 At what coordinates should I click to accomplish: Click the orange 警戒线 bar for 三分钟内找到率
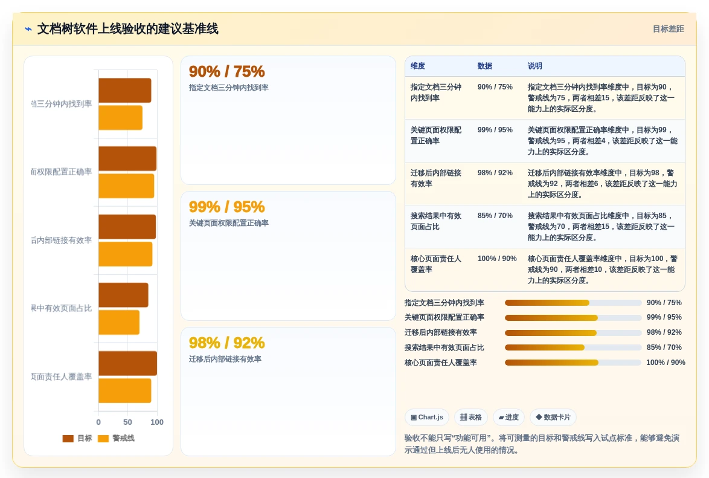click(120, 118)
